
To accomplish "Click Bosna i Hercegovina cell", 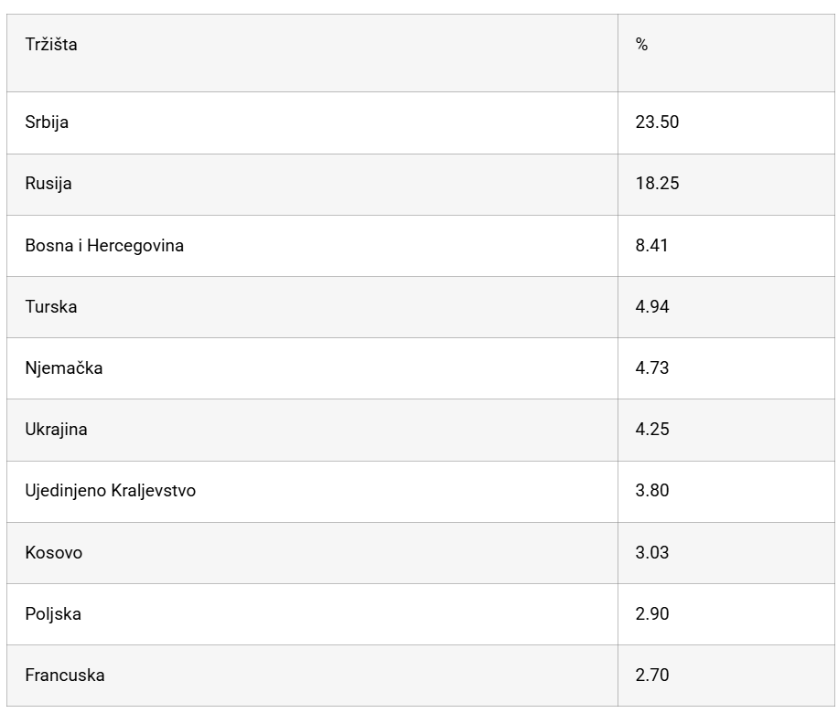I will click(312, 246).
